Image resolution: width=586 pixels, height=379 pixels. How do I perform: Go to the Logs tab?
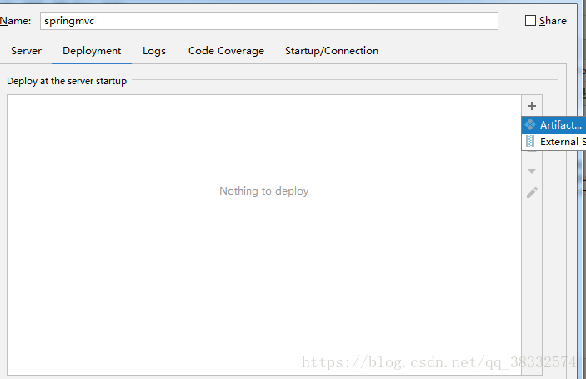click(x=154, y=51)
